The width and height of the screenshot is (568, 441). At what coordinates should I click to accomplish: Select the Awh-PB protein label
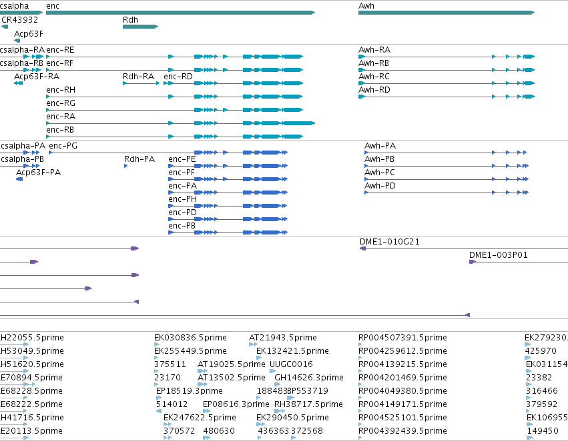pyautogui.click(x=379, y=159)
